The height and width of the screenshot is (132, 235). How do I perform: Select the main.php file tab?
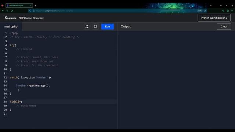11,27
